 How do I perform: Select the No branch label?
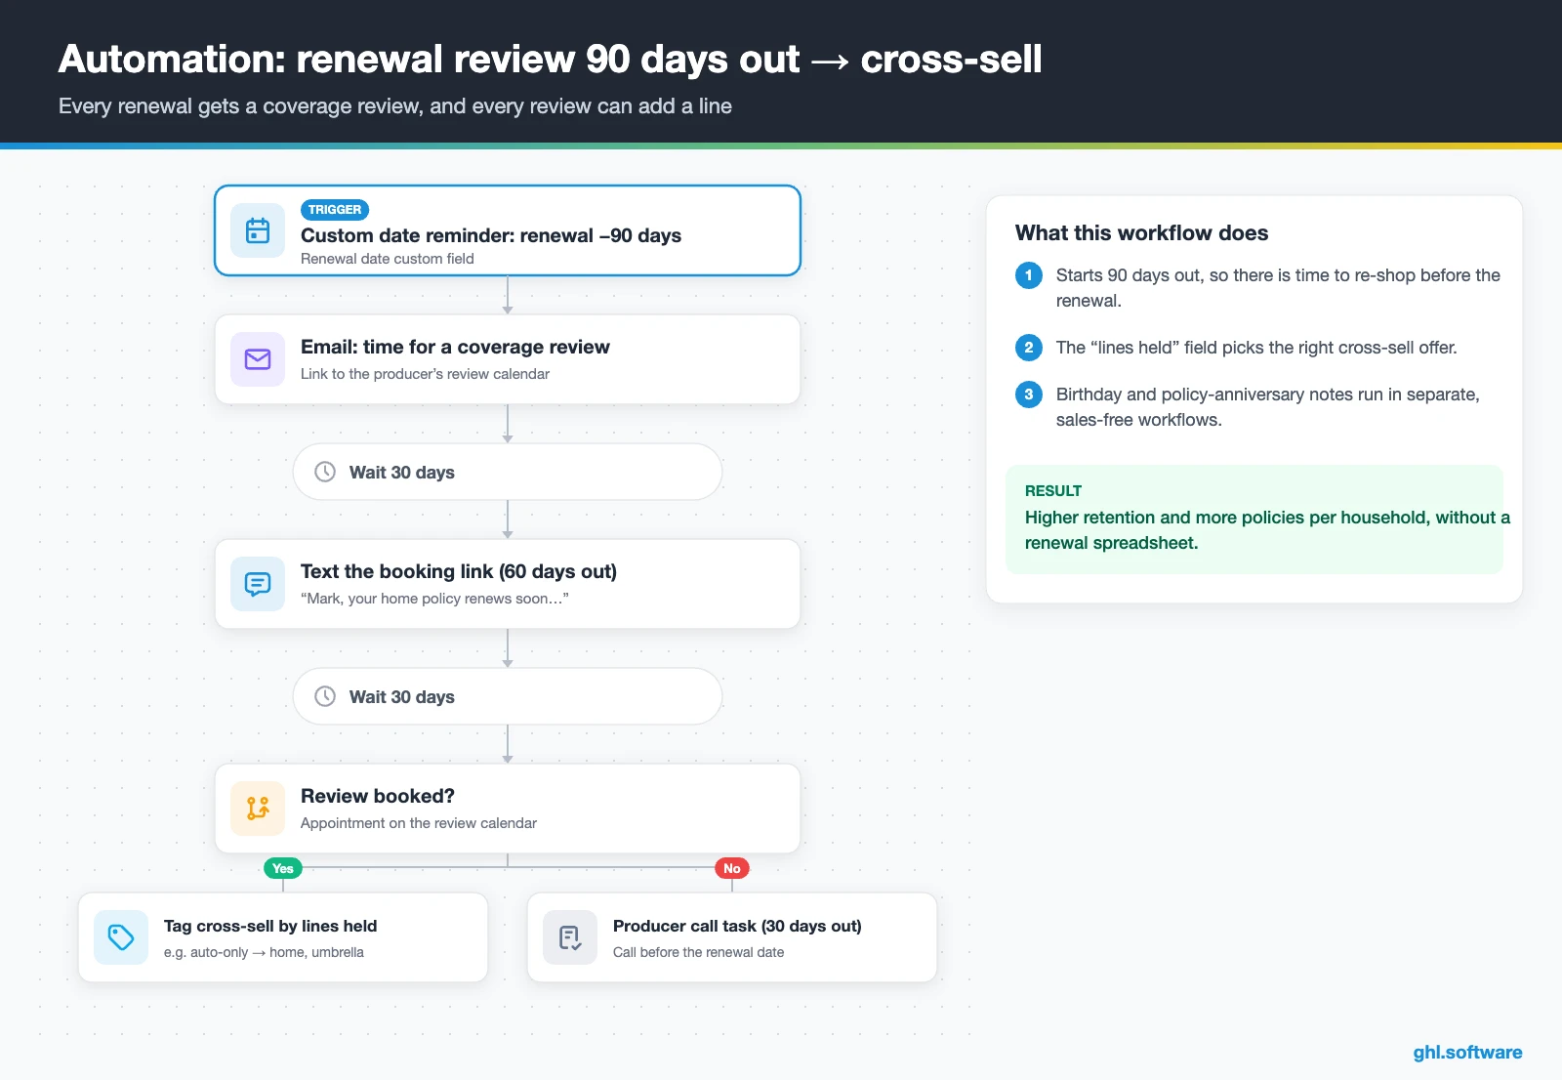tap(732, 868)
